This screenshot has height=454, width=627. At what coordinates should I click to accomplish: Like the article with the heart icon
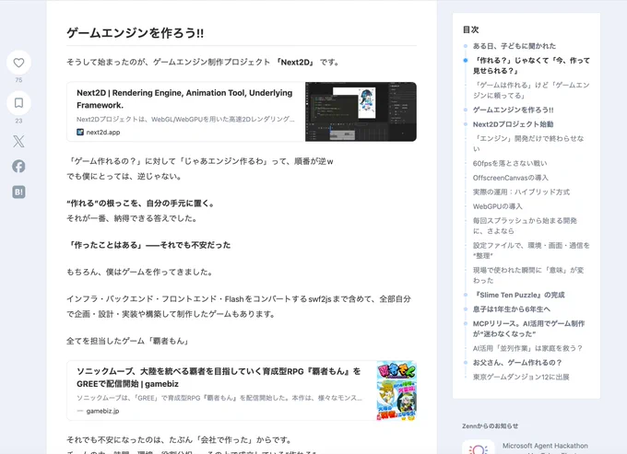tap(18, 63)
